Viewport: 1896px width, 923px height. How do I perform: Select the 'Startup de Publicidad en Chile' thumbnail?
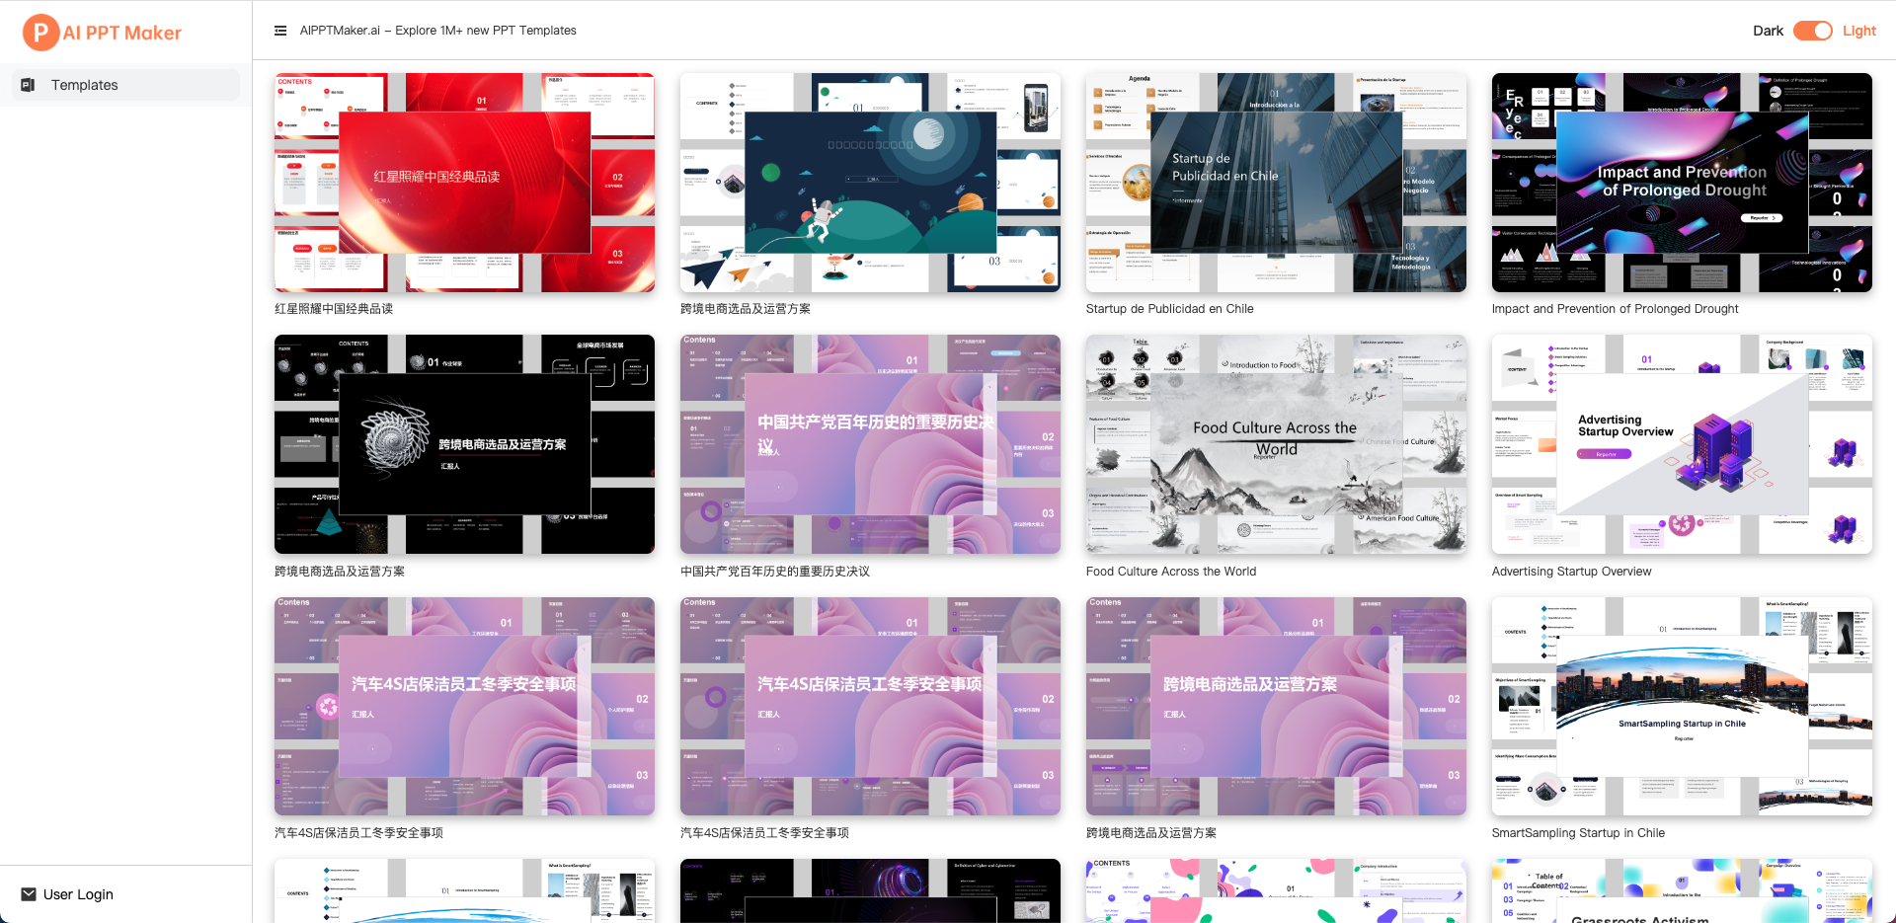tap(1275, 182)
